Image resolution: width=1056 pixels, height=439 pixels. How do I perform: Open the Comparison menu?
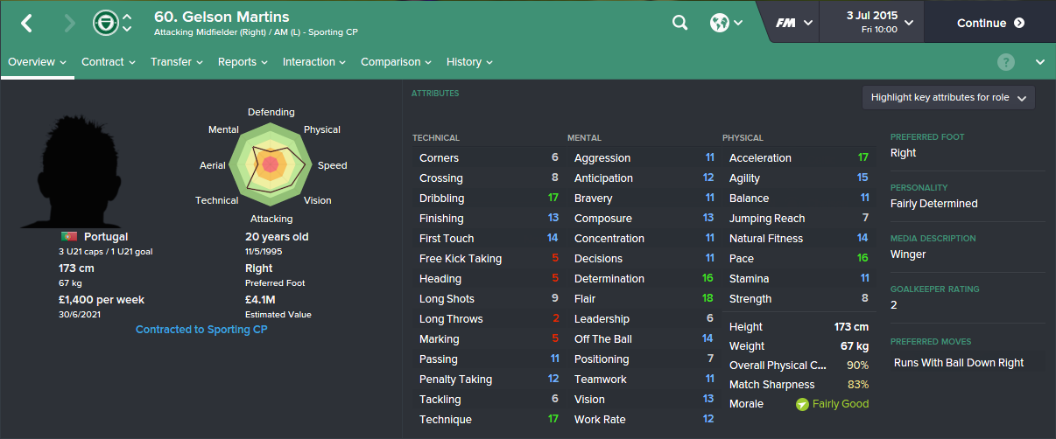[396, 62]
